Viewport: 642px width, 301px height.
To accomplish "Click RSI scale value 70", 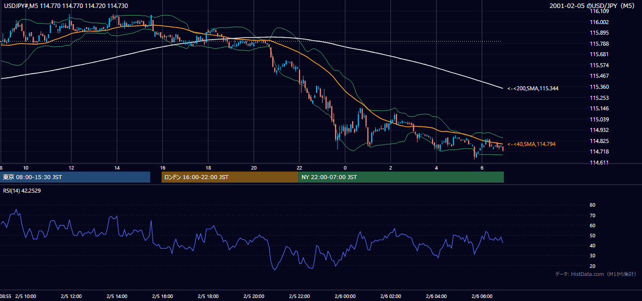I will click(x=592, y=215).
